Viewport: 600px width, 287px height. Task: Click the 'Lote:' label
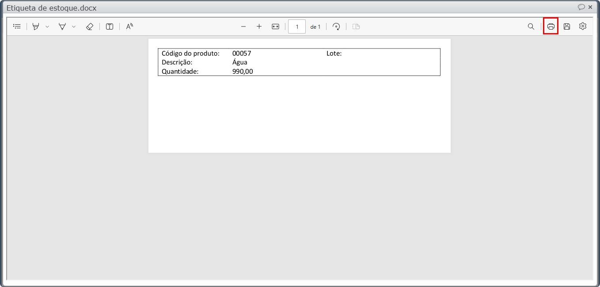coord(334,53)
